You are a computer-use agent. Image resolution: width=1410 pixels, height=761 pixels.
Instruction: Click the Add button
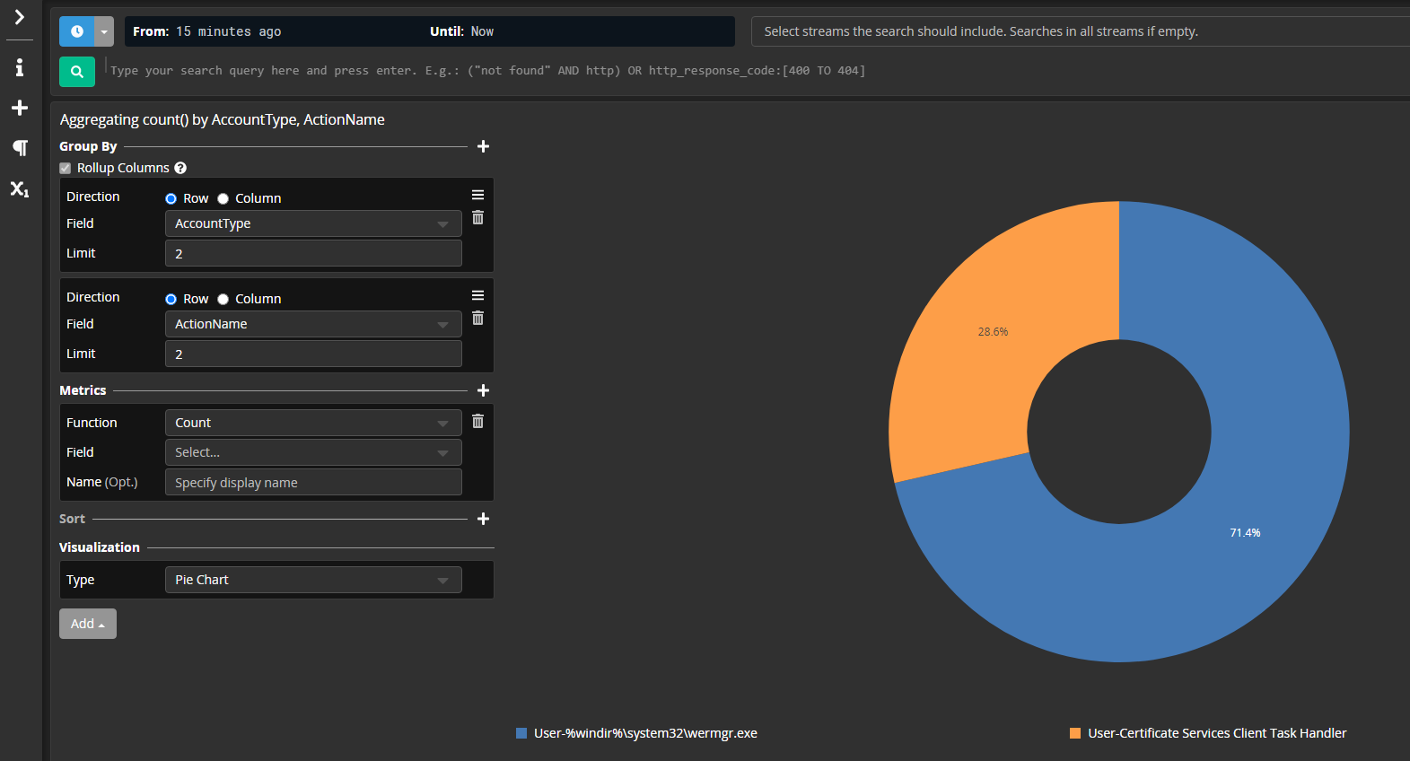[87, 624]
